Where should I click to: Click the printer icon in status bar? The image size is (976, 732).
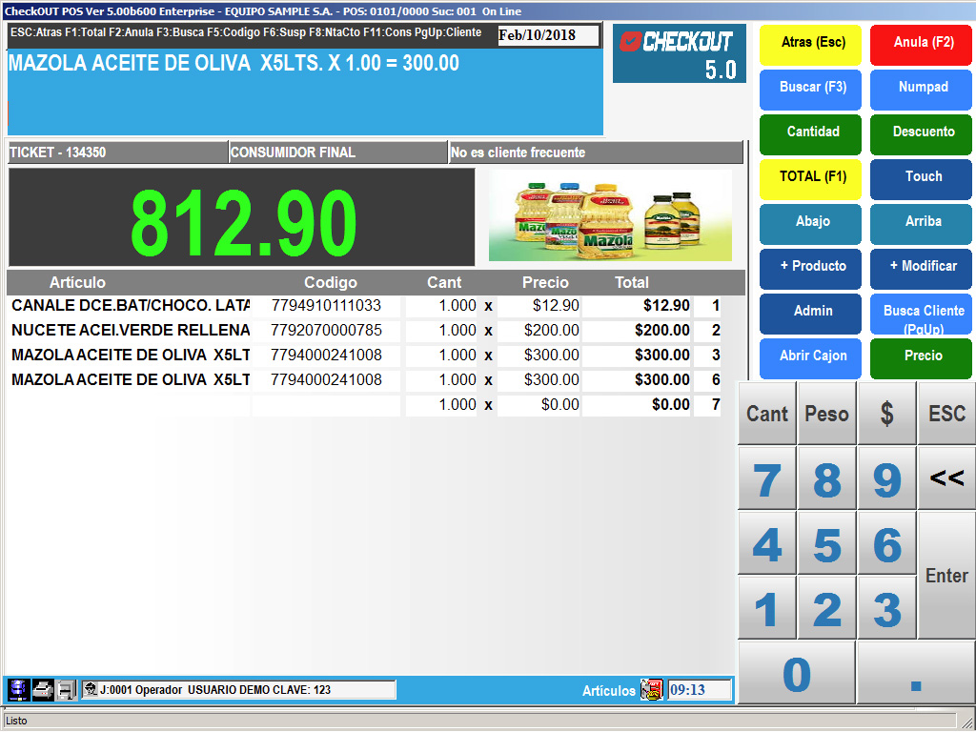pyautogui.click(x=42, y=690)
